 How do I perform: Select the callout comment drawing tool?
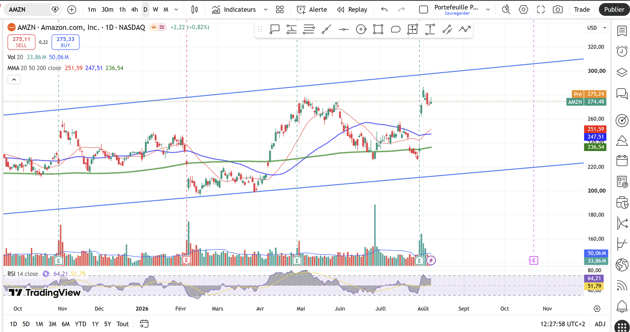coord(274,29)
